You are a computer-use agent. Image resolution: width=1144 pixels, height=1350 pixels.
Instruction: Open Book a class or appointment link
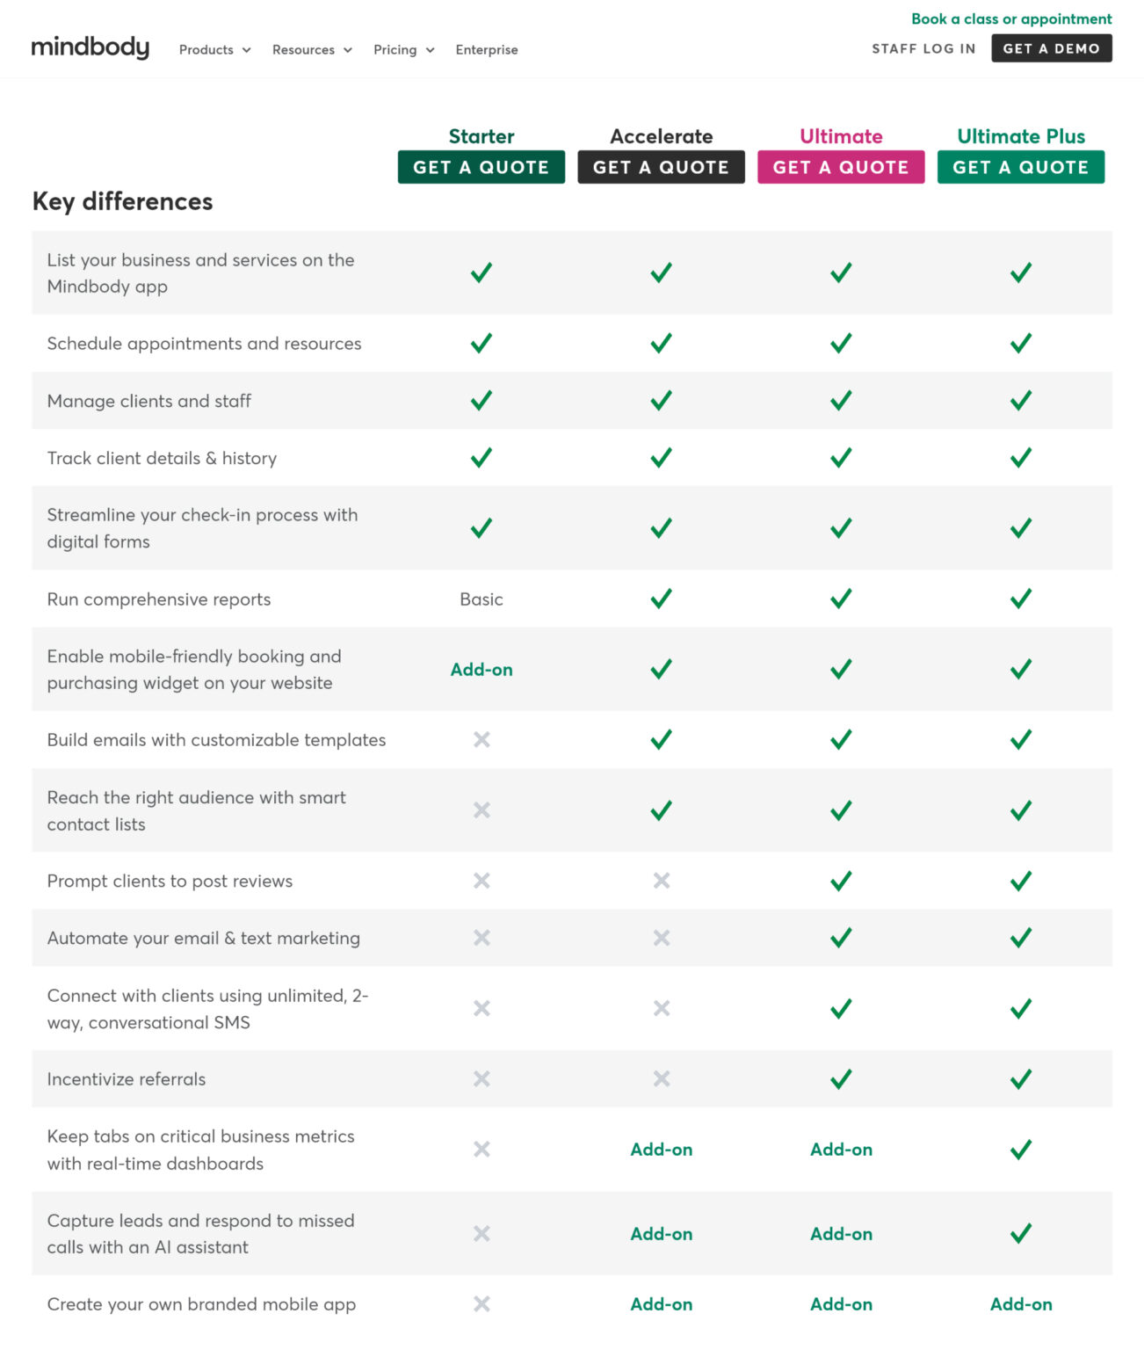point(1011,18)
